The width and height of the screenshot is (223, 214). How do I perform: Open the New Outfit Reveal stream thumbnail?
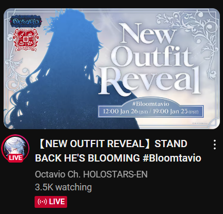[x=111, y=68]
